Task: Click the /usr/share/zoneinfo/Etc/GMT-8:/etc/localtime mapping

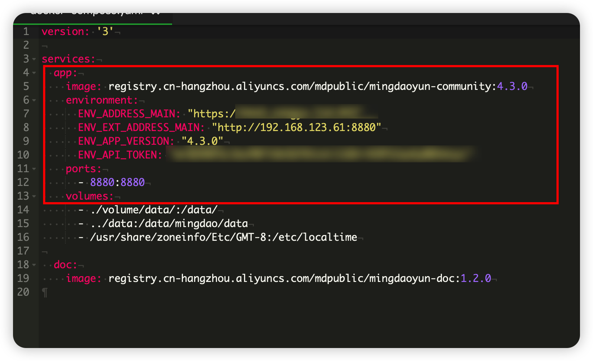Action: 224,238
